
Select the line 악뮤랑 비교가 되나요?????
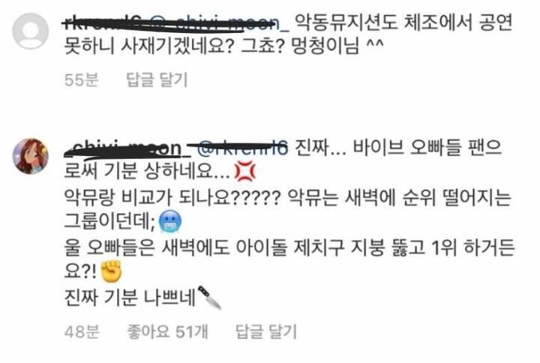[x=172, y=198]
